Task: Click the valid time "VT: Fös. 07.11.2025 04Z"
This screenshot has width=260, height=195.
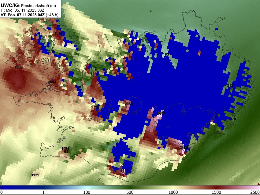Action: [x=23, y=15]
